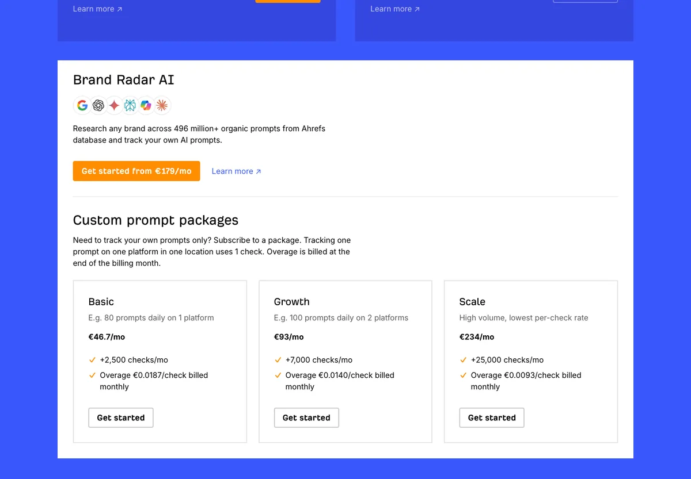This screenshot has height=479, width=691.
Task: Click the +25,000 checks/mo text
Action: coord(507,360)
